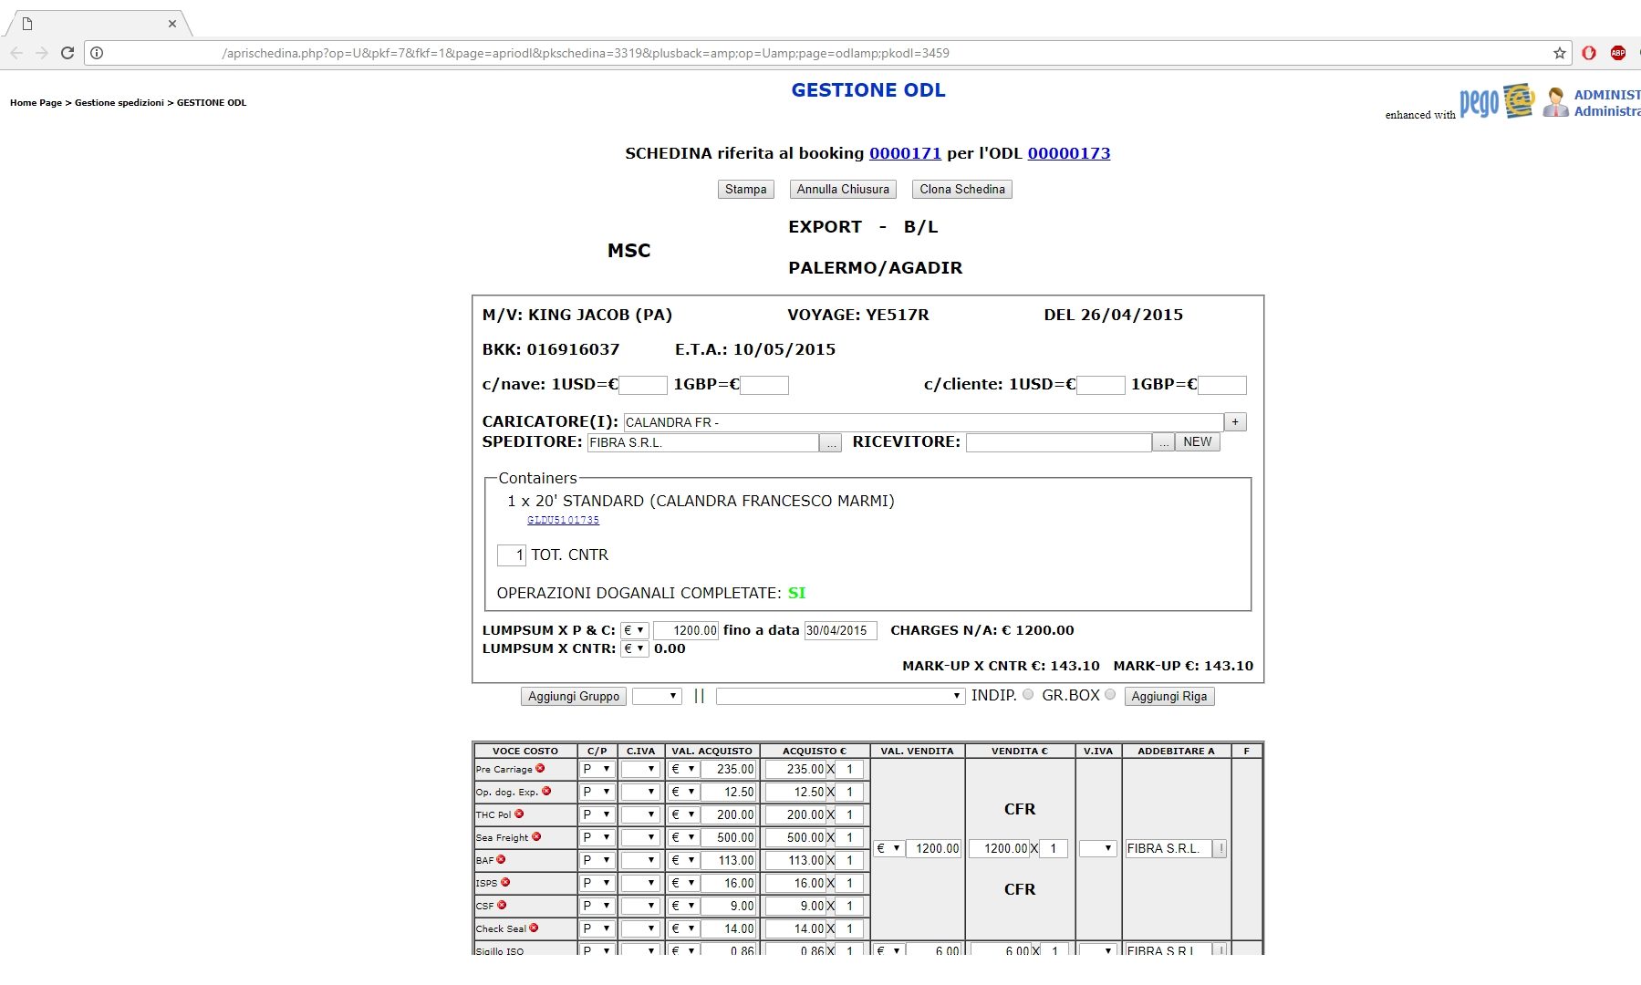The image size is (1641, 985).
Task: Open C/P dropdown for Pre Carriage
Action: tap(597, 769)
